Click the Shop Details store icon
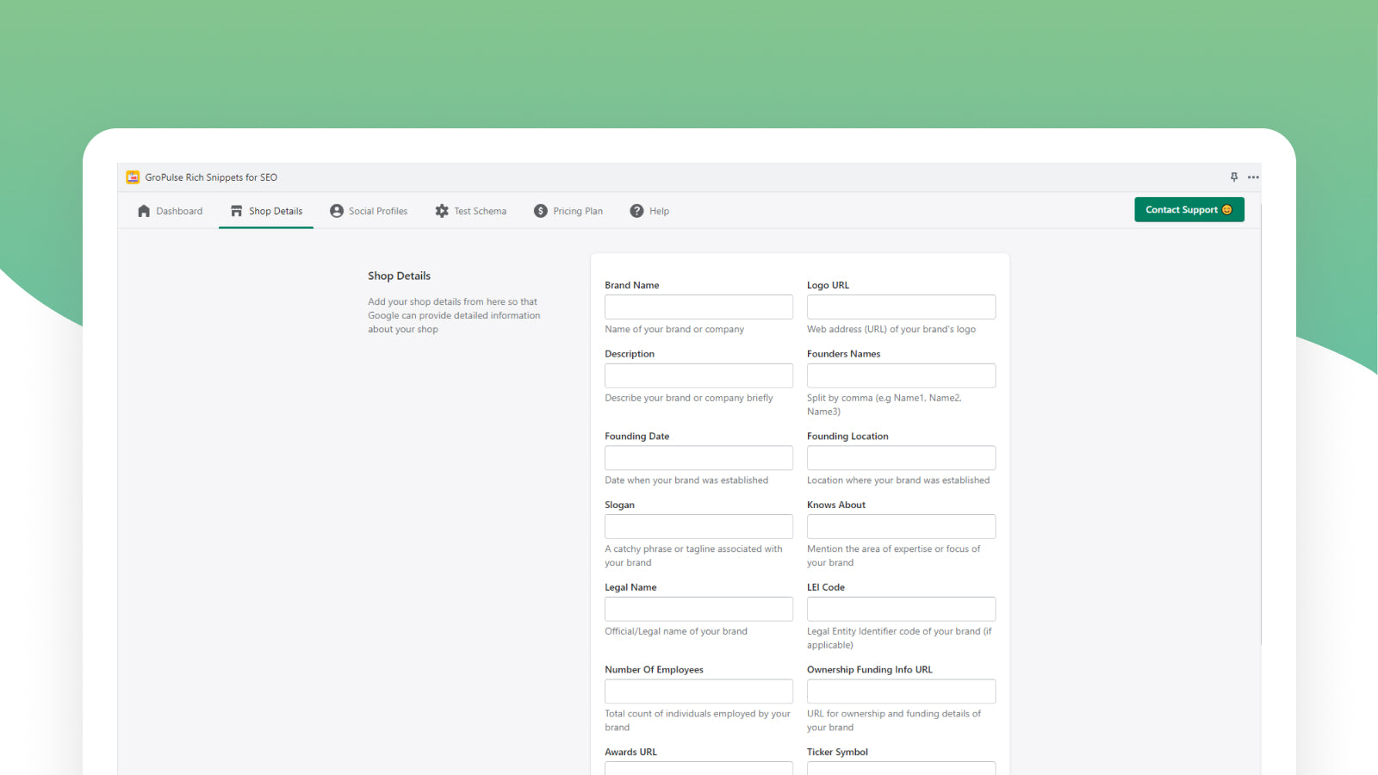1378x775 pixels. click(x=236, y=211)
